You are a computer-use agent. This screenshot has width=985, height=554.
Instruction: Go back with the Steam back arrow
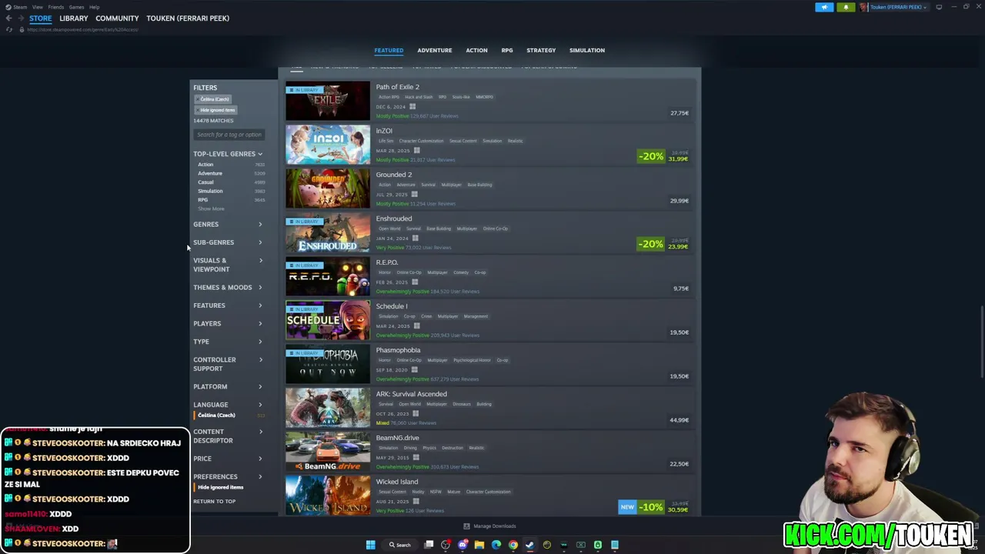8,18
